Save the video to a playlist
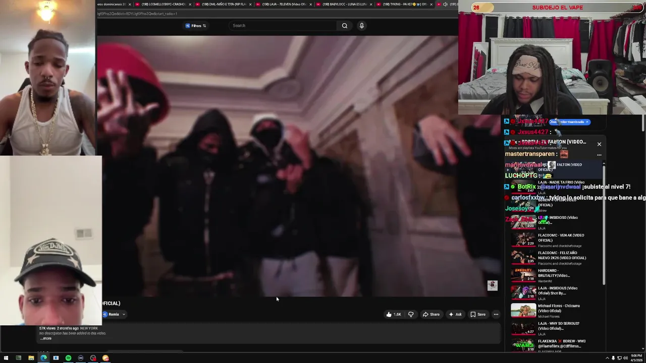This screenshot has width=646, height=363. tap(478, 315)
